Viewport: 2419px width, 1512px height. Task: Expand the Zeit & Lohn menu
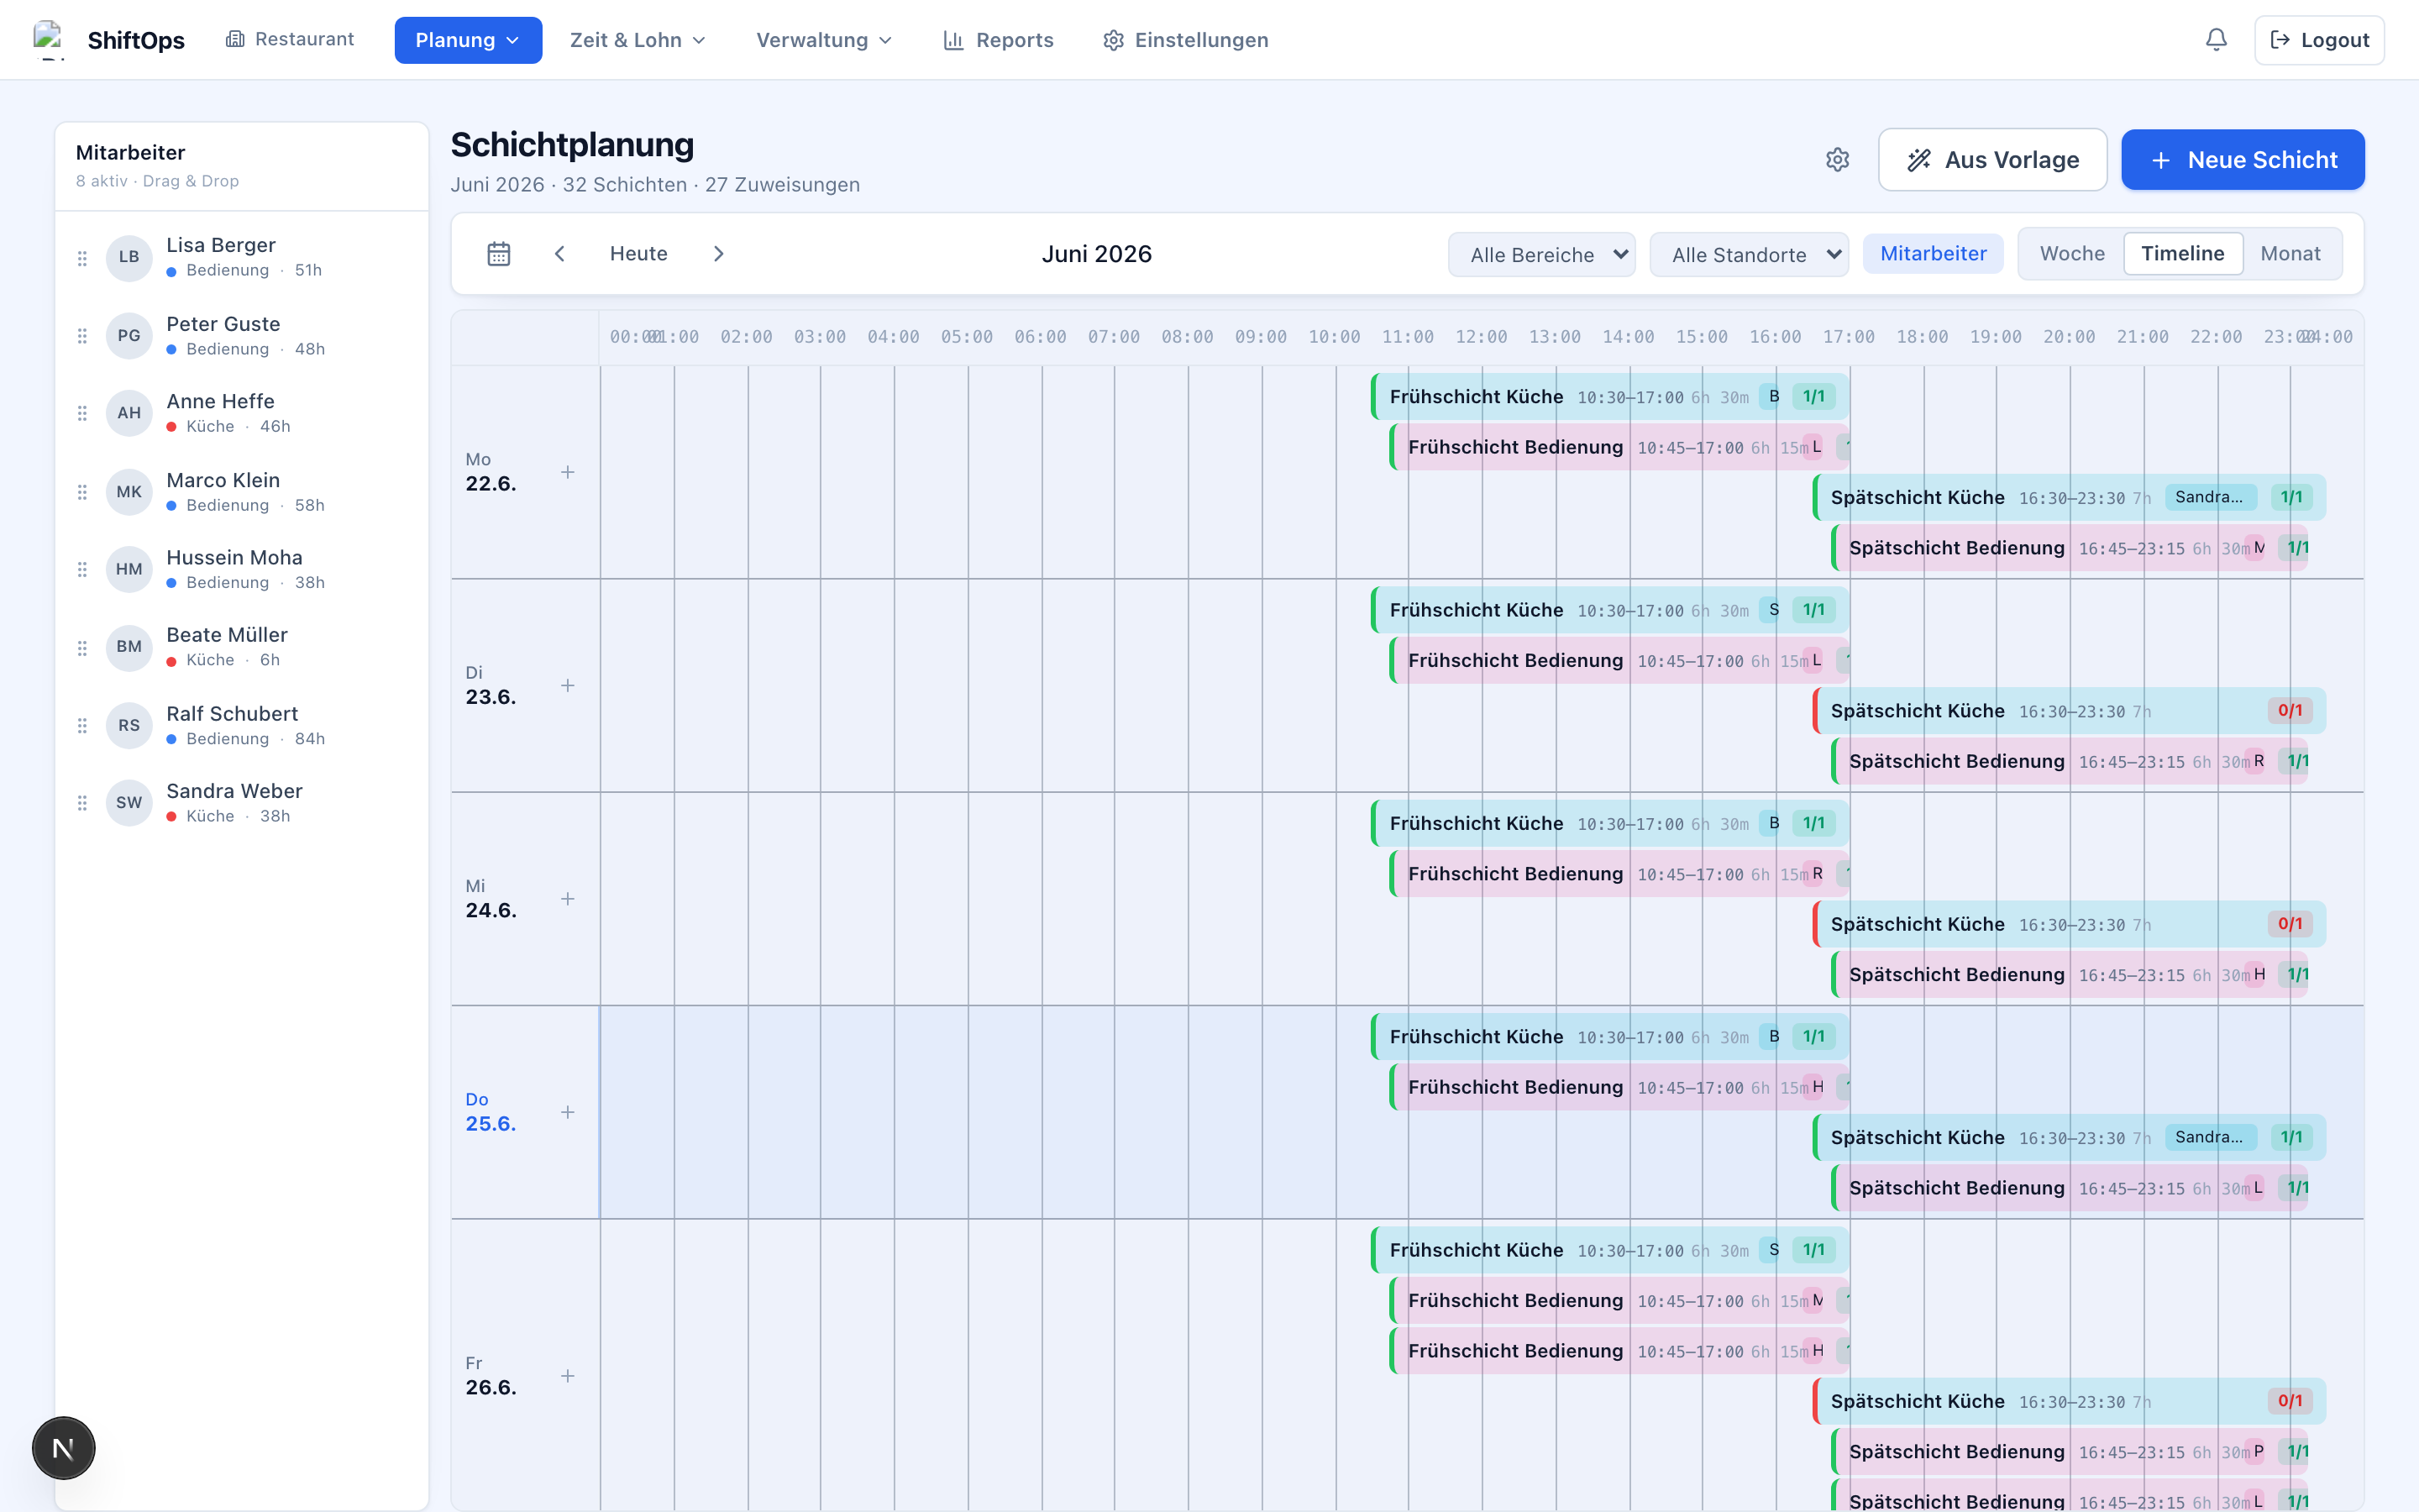coord(638,40)
